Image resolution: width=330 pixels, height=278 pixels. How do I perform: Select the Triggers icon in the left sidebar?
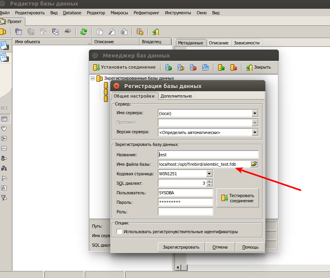(x=4, y=148)
